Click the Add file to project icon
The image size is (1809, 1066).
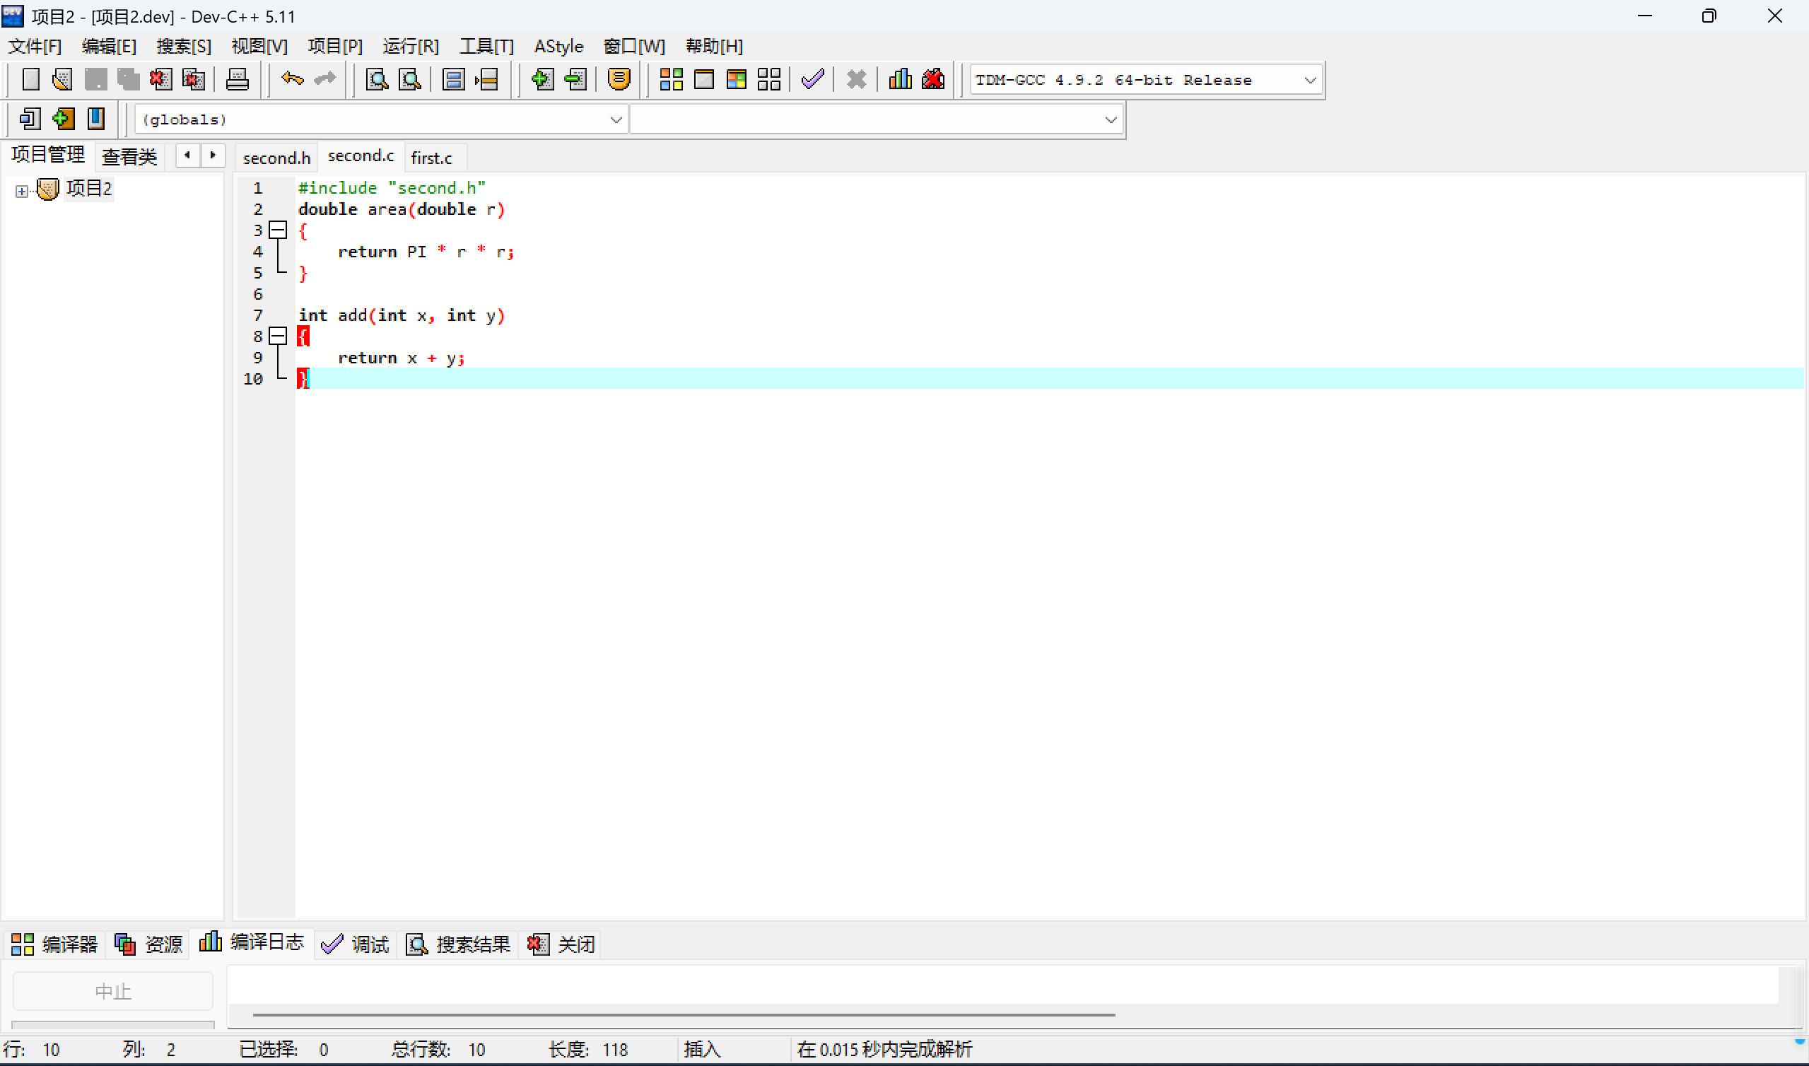click(541, 79)
